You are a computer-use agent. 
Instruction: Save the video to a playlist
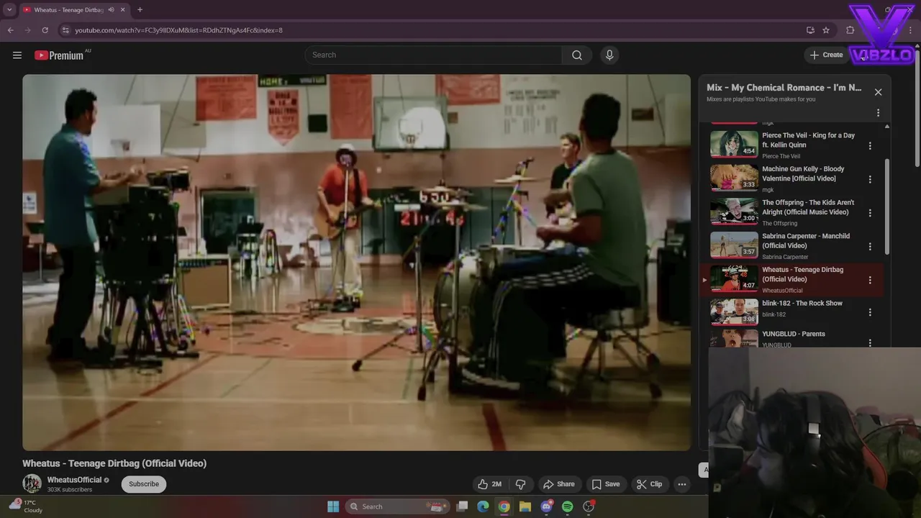tap(605, 484)
